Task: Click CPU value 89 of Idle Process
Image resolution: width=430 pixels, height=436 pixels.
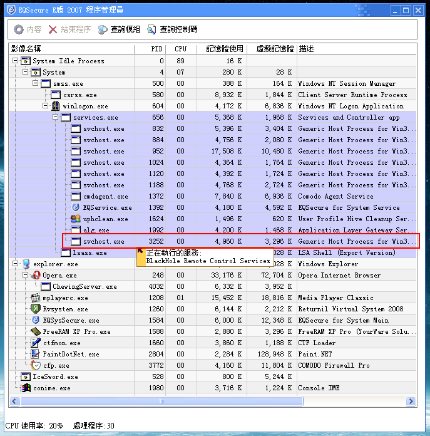Action: point(180,61)
